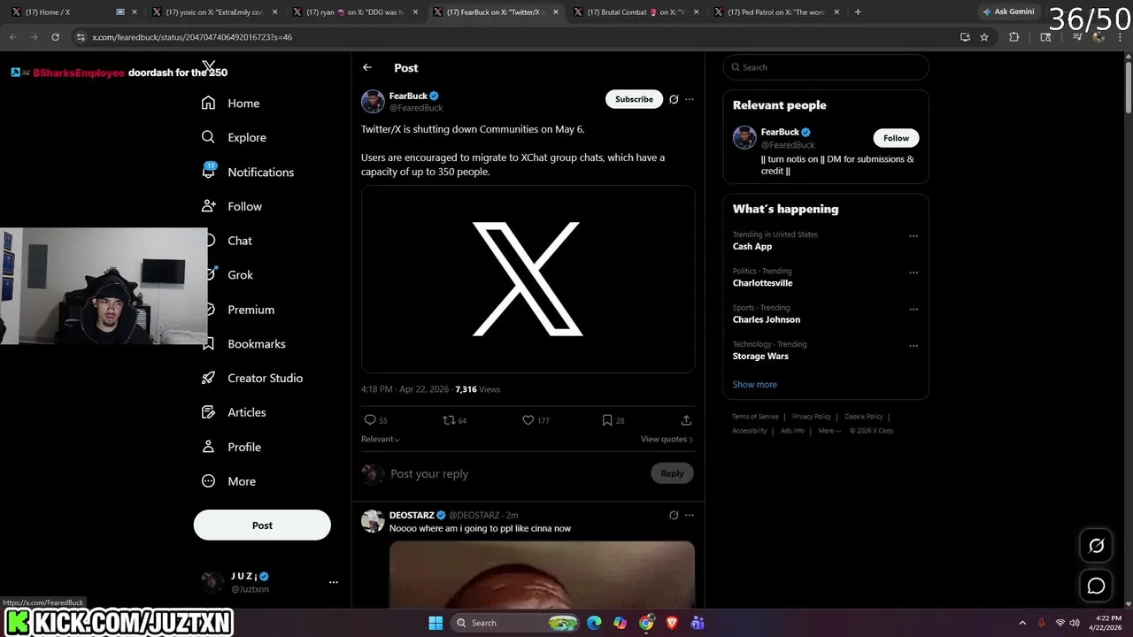Subscribe to FearBuck

coord(634,99)
